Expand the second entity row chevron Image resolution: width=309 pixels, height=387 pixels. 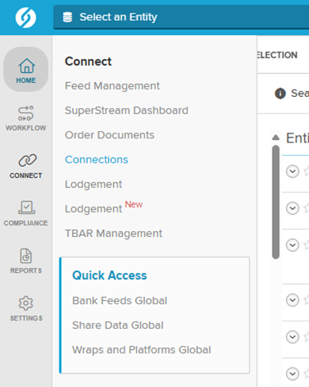pyautogui.click(x=293, y=208)
